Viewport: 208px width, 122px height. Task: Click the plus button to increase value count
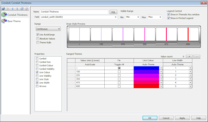point(189,56)
